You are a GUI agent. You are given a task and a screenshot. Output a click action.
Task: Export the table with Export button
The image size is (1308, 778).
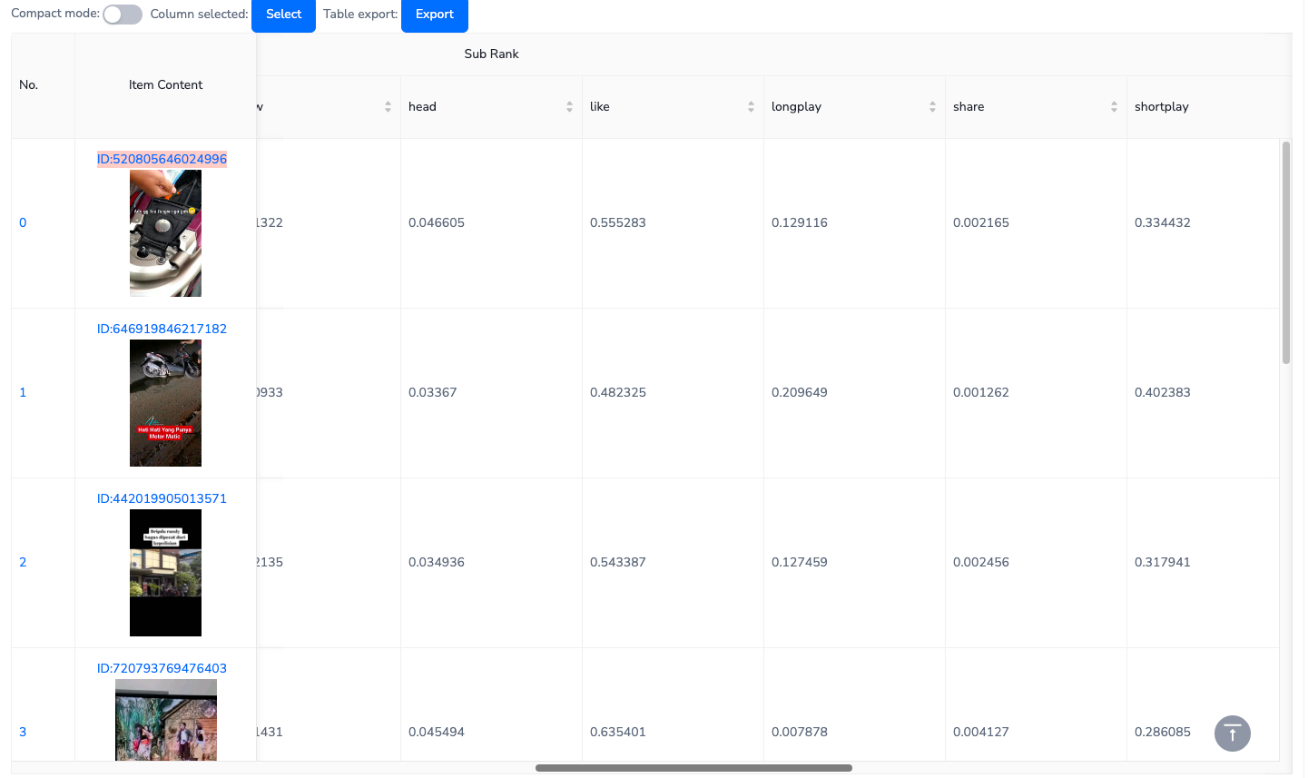pyautogui.click(x=434, y=15)
